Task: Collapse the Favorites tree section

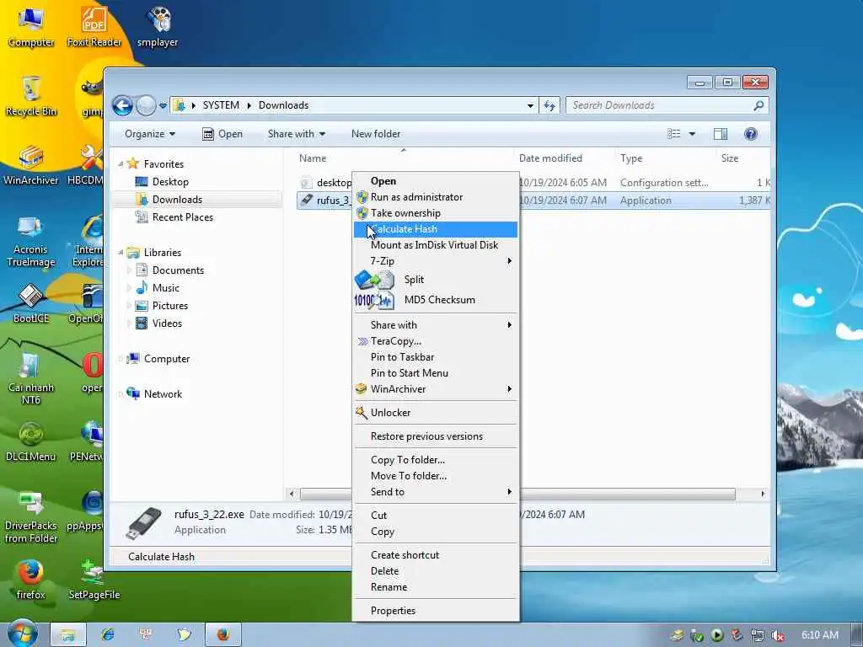Action: 121,164
